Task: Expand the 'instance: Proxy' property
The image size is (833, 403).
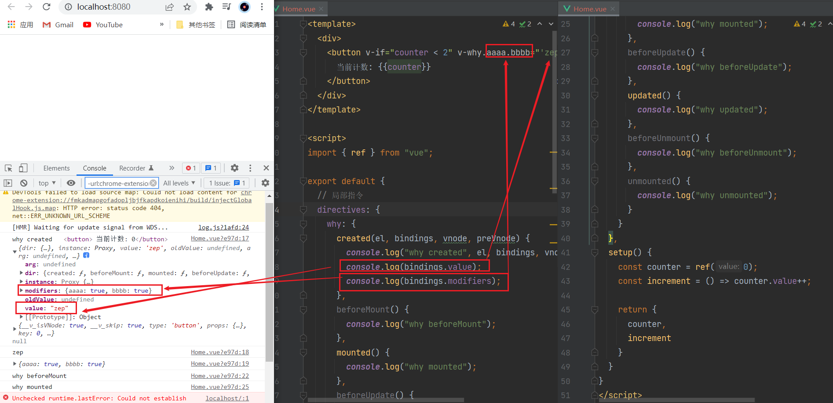Action: point(21,282)
